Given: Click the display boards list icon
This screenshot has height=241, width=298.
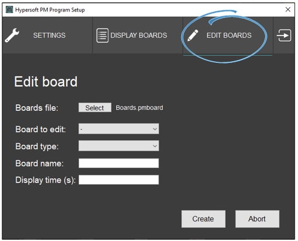Looking at the screenshot, I should click(102, 36).
